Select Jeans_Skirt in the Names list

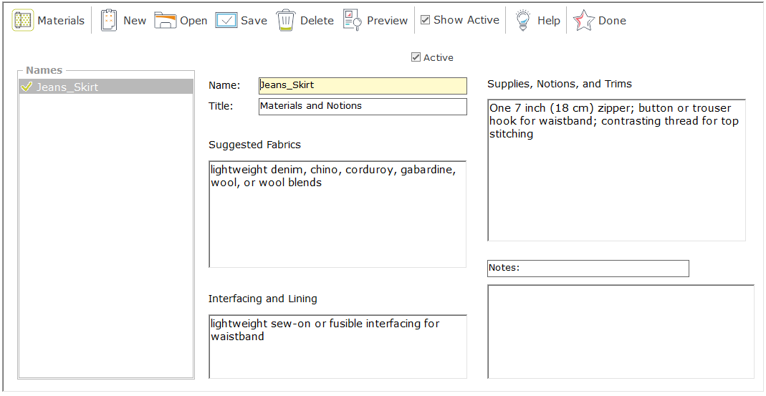tap(67, 87)
